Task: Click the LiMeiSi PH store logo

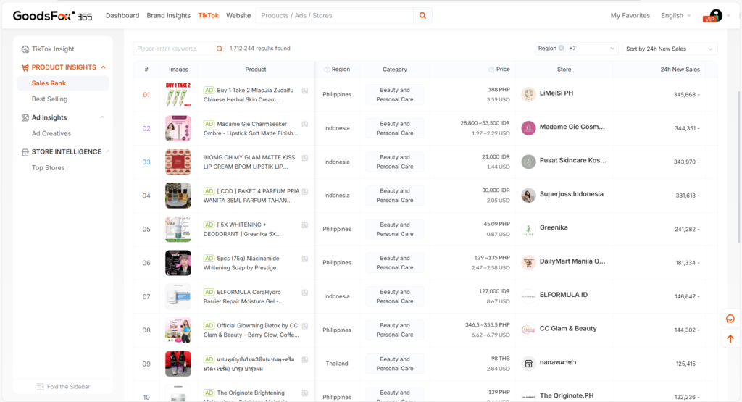Action: [x=528, y=94]
